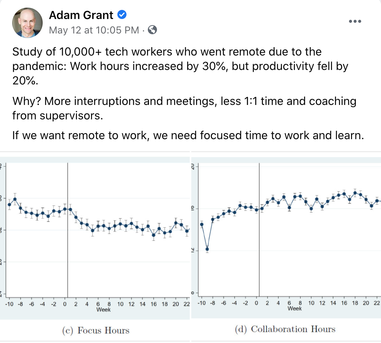Open Adam Grant's profile name link
Viewport: 381px width, 343px height.
pos(81,15)
